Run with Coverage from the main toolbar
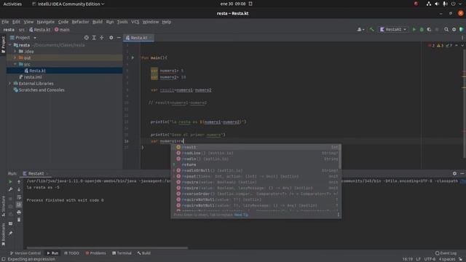This screenshot has height=262, width=466. 429,29
